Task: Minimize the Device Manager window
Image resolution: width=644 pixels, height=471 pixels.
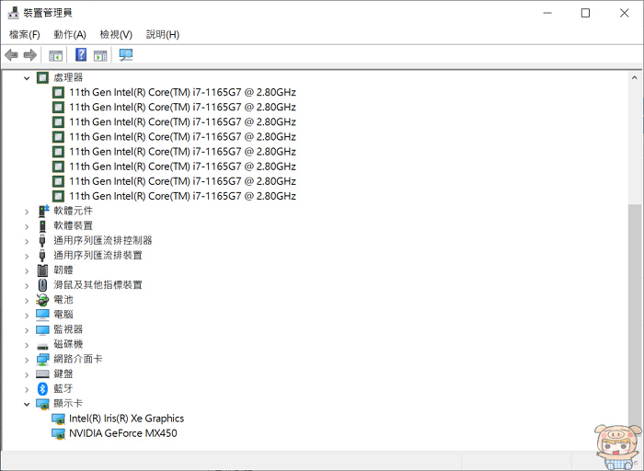Action: coord(547,13)
